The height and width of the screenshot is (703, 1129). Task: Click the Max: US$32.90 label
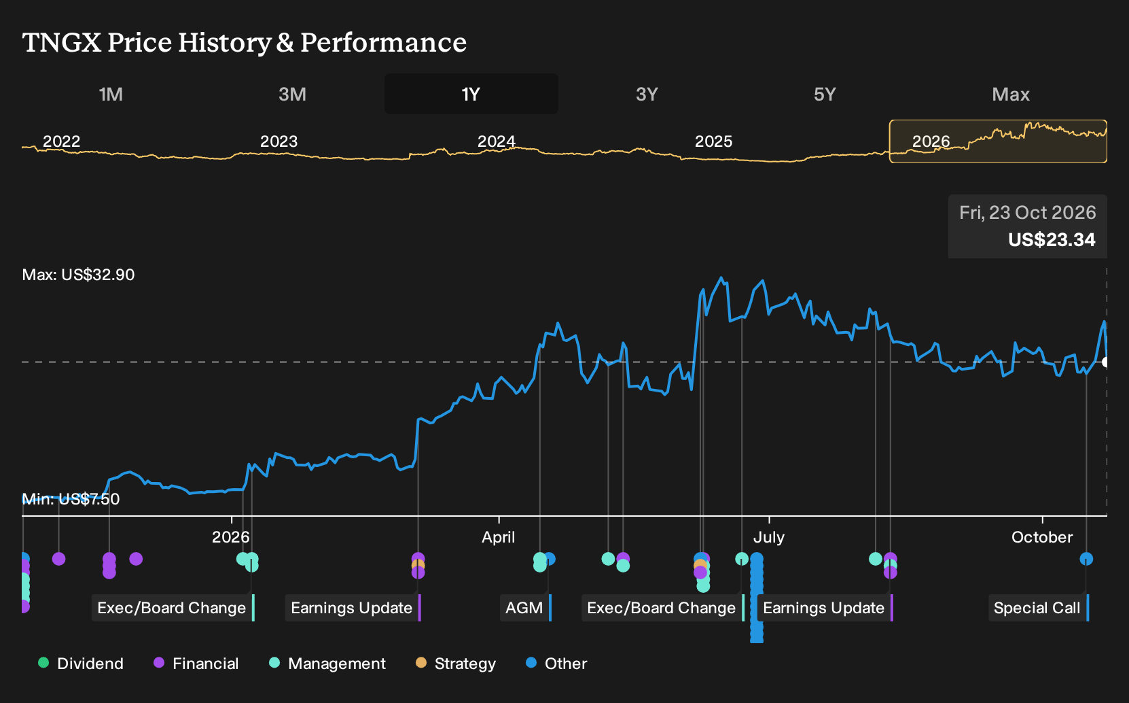click(79, 275)
